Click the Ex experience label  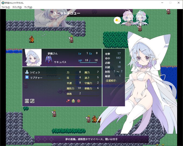click(x=91, y=54)
